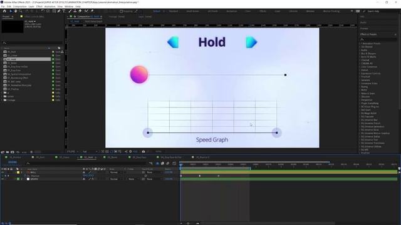
Task: Open the composition mini-flowchart icon
Action: tap(150, 163)
